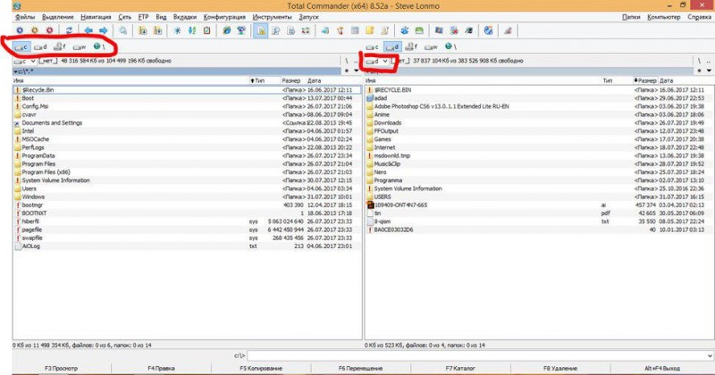Click the Internet Explorer globe toolbar icon

pyautogui.click(x=227, y=30)
